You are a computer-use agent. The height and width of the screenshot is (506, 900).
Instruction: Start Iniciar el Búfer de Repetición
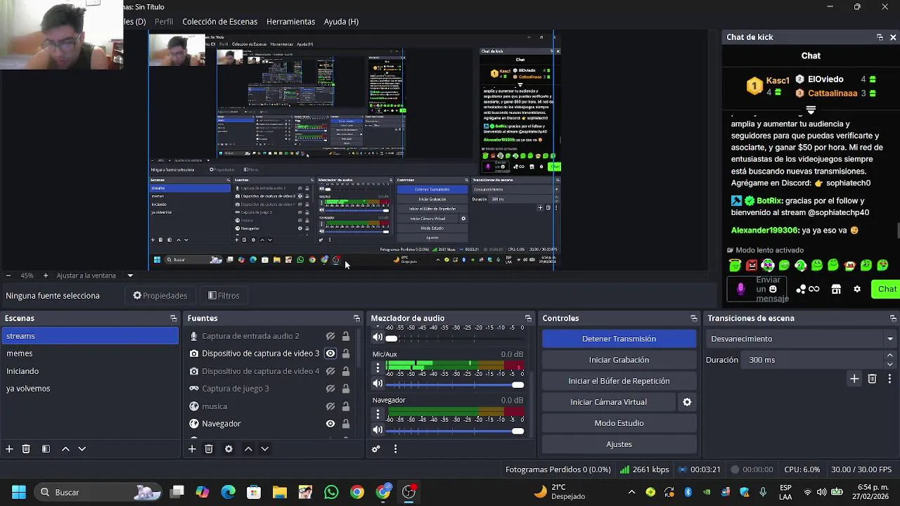[x=619, y=381]
